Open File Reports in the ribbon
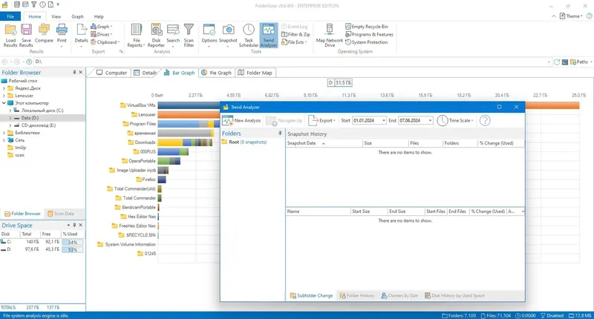 [137, 35]
